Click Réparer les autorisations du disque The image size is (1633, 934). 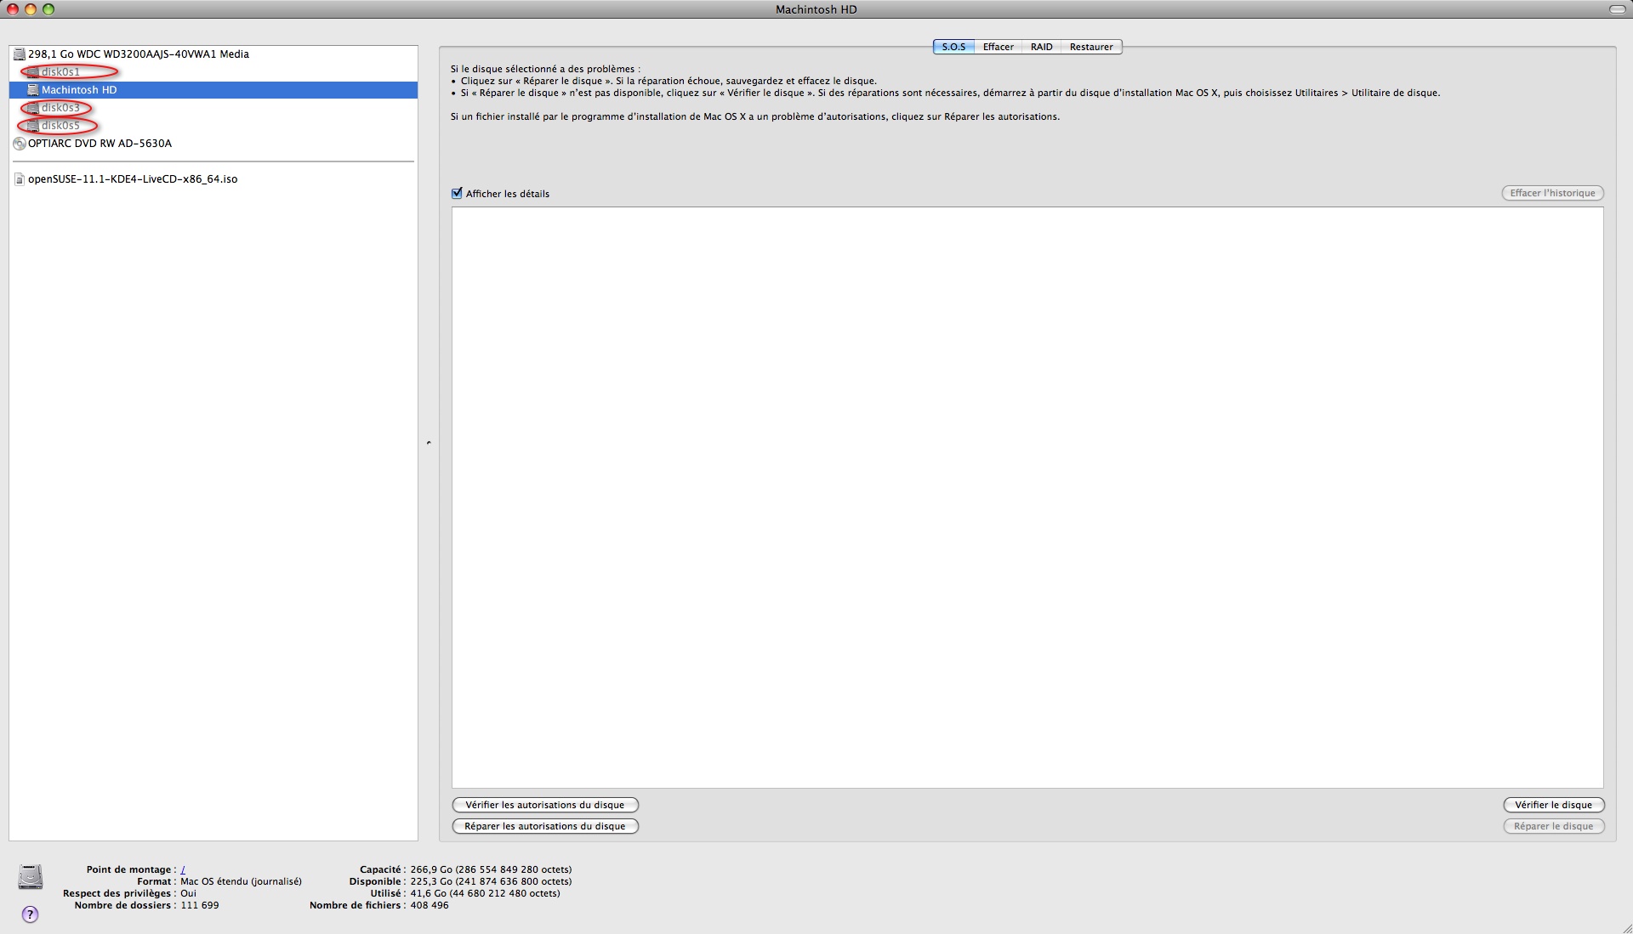click(545, 826)
